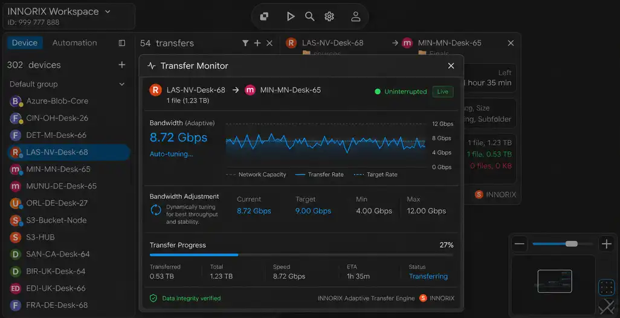Select MIN-MN-Desk-65 in device list
This screenshot has height=318, width=620.
click(x=68, y=169)
